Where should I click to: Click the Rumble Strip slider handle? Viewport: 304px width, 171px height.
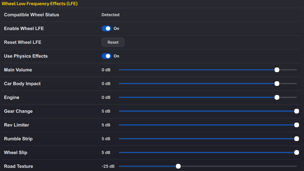pos(296,138)
